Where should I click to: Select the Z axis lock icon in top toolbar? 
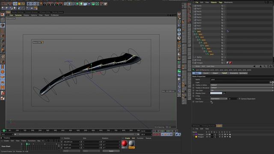pos(37,3)
